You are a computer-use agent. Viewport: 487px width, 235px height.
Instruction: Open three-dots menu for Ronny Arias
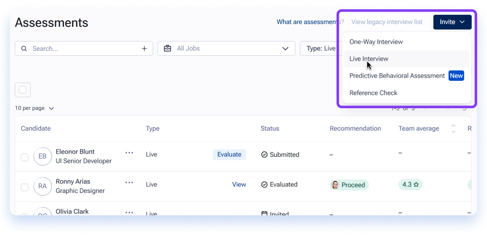click(x=129, y=183)
